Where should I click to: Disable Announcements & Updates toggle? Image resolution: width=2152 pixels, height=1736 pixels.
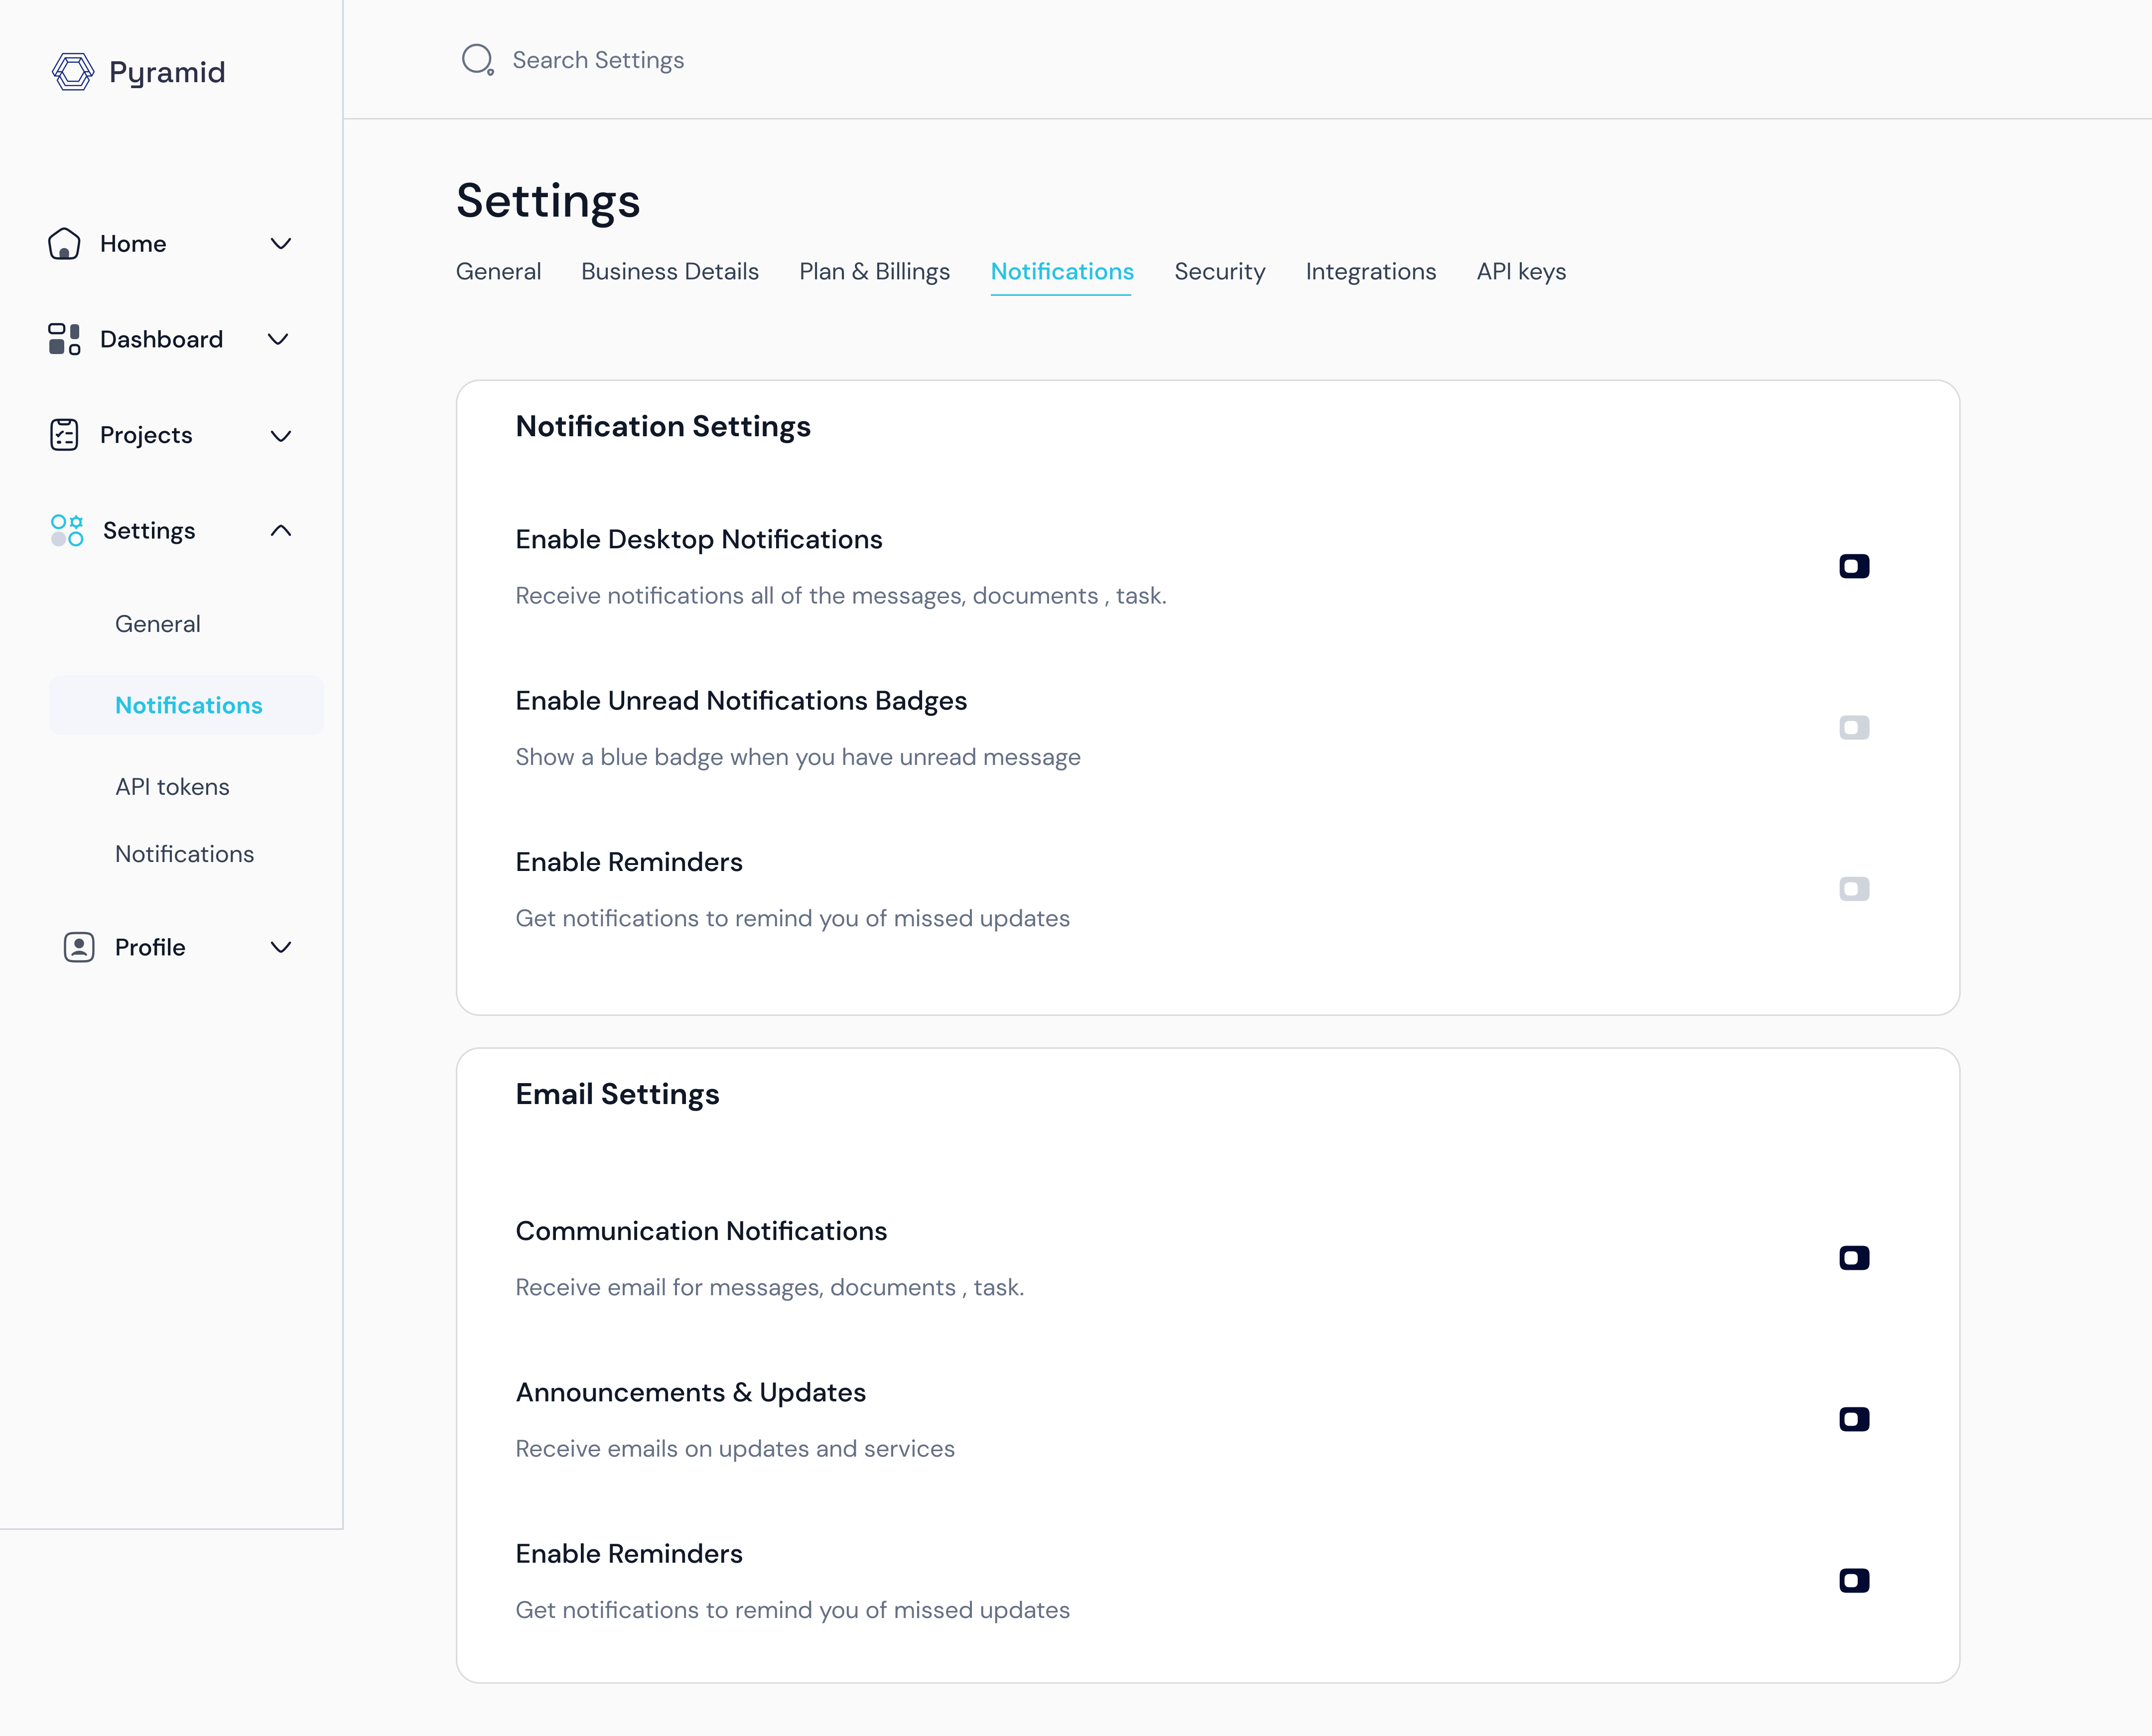coord(1854,1419)
